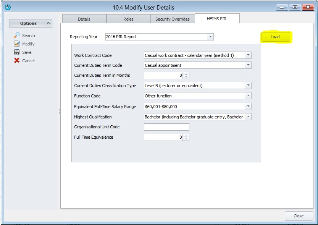
Task: Click the red X Cancel icon
Action: point(17,61)
